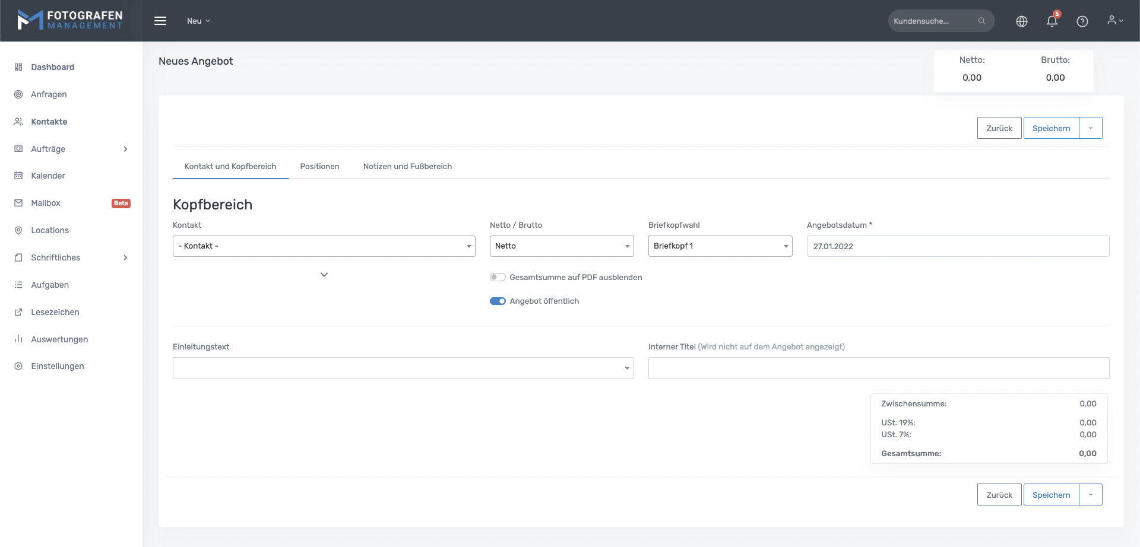Switch to the Positionen tab
The width and height of the screenshot is (1140, 547).
click(319, 166)
